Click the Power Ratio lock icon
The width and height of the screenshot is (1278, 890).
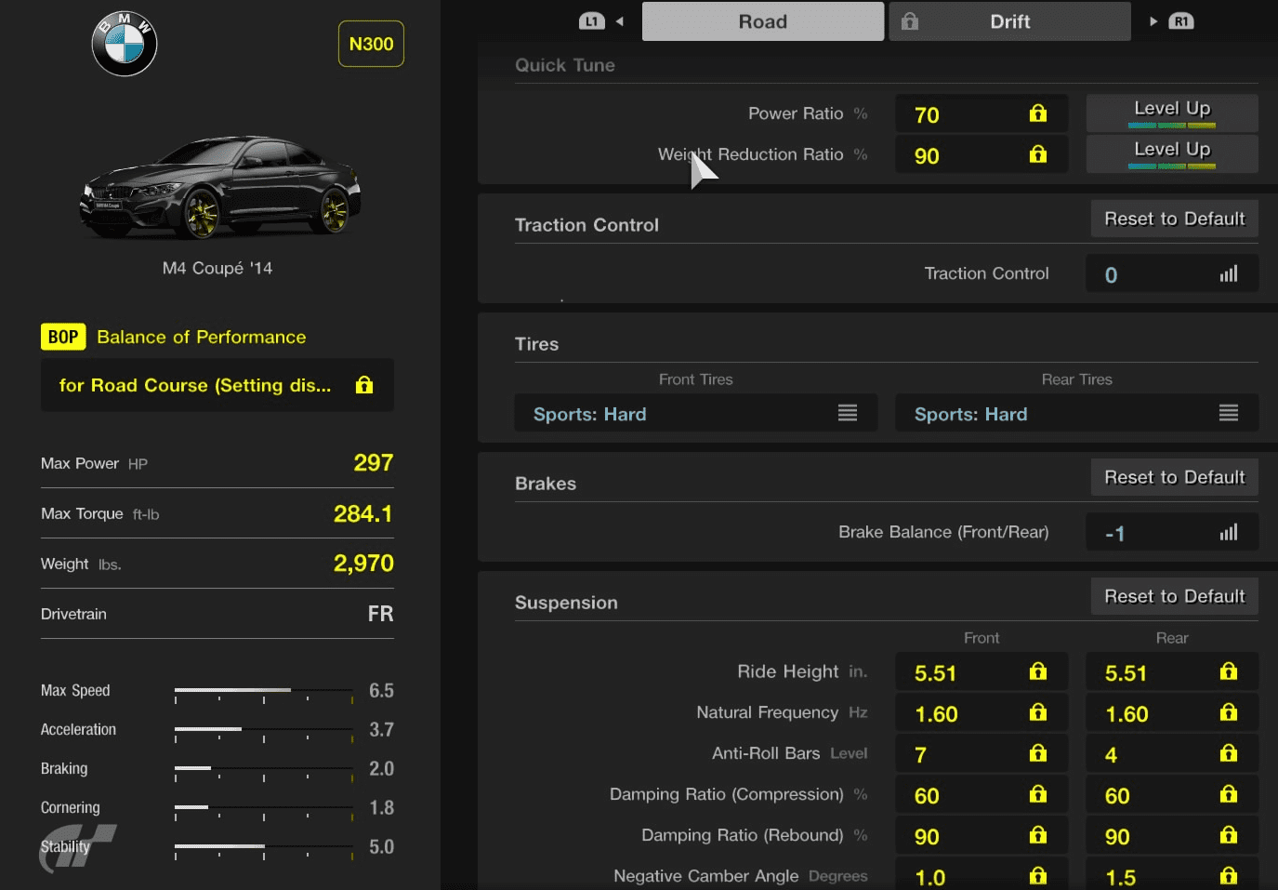pyautogui.click(x=1038, y=113)
